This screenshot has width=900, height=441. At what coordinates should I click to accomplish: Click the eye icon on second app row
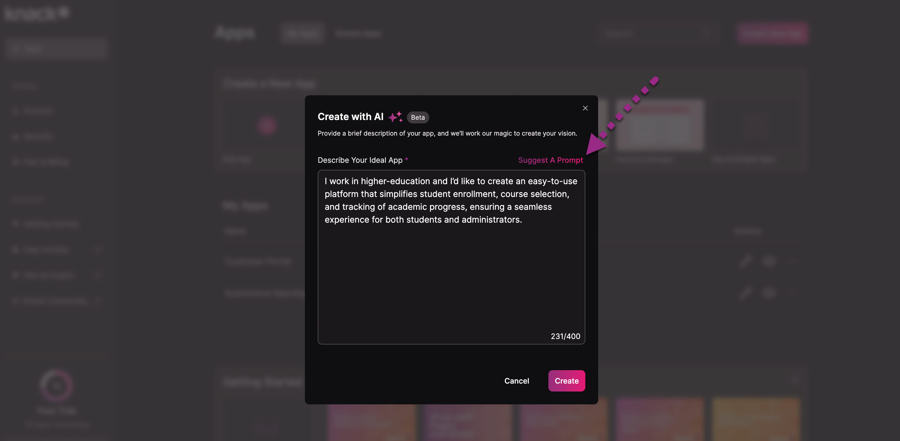click(x=769, y=293)
